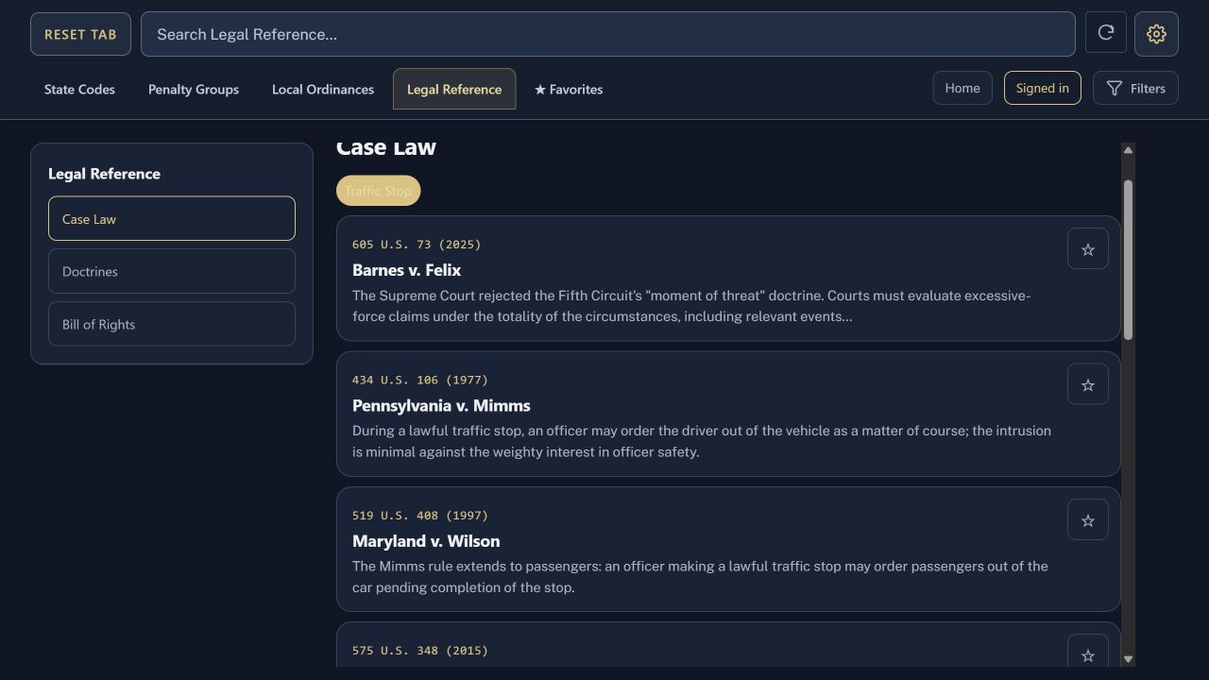Select Case Law in the sidebar
Viewport: 1209px width, 680px height.
click(x=172, y=218)
